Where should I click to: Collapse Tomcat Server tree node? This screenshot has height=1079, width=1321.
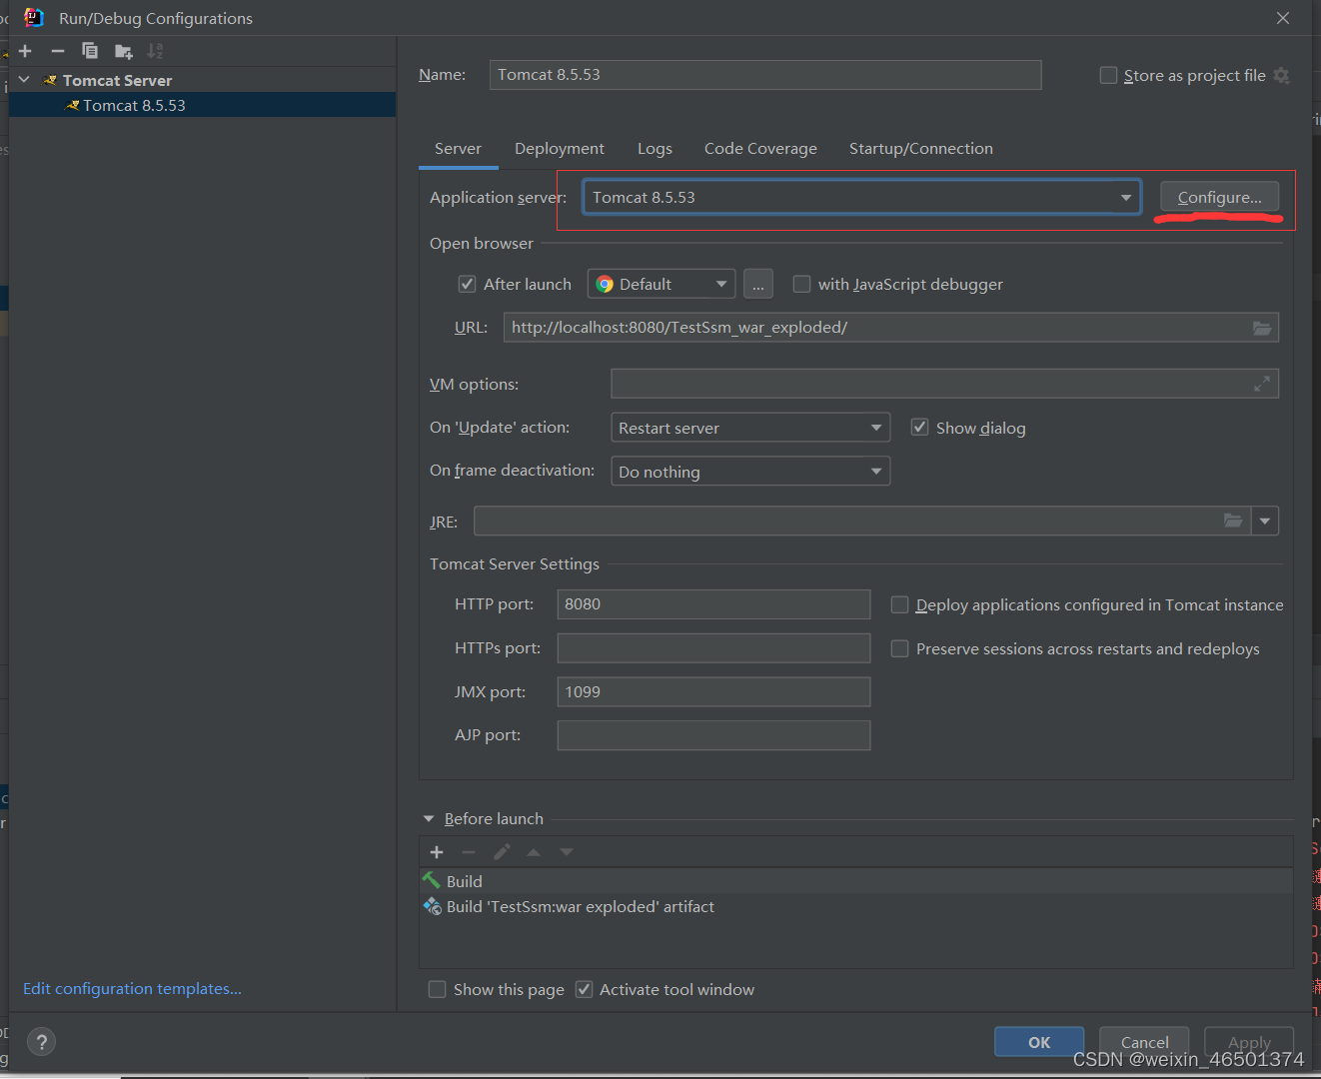(x=24, y=80)
